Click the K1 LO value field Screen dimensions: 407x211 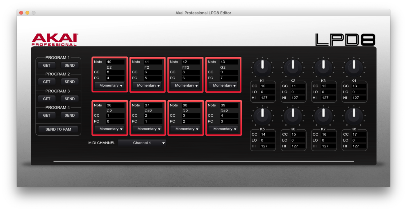click(267, 92)
